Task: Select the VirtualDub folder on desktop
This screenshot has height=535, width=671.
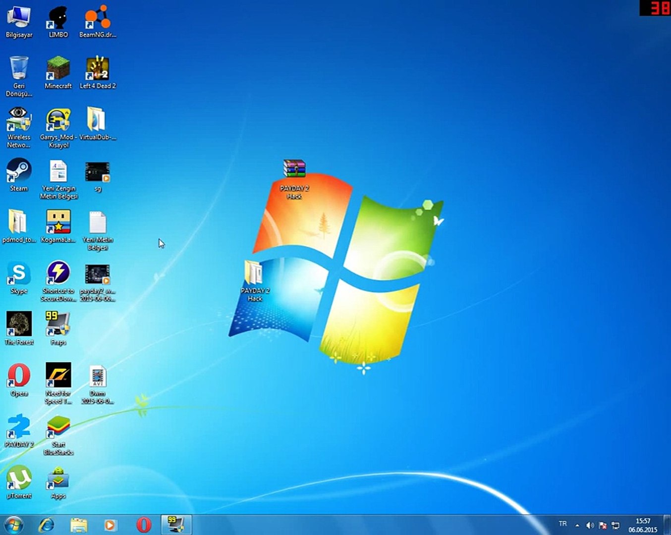Action: (x=98, y=124)
